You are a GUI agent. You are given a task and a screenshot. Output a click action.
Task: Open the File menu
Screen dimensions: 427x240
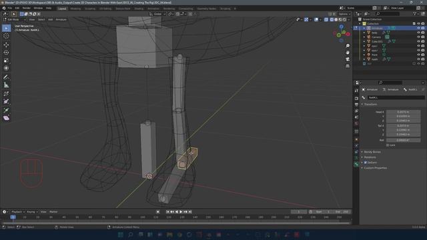pyautogui.click(x=10, y=8)
